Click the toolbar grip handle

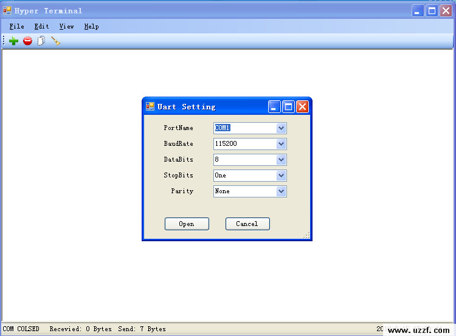pos(4,41)
